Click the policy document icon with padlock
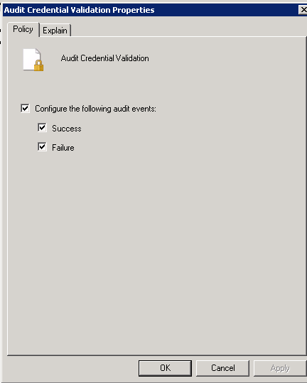307x383 pixels. 33,60
